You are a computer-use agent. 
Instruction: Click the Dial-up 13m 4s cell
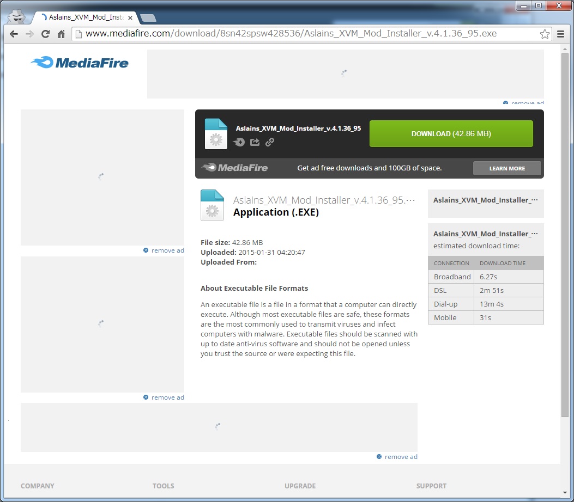(509, 304)
